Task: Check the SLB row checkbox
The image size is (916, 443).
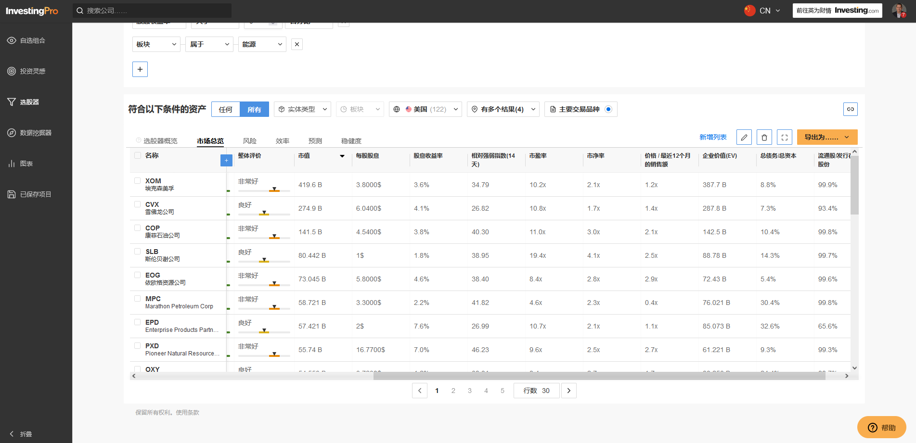Action: tap(138, 252)
